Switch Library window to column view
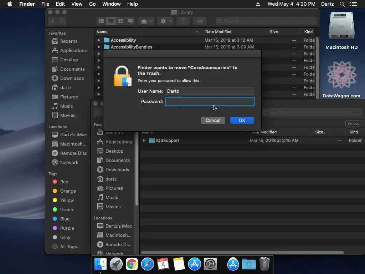Image resolution: width=365 pixels, height=274 pixels. [x=120, y=21]
